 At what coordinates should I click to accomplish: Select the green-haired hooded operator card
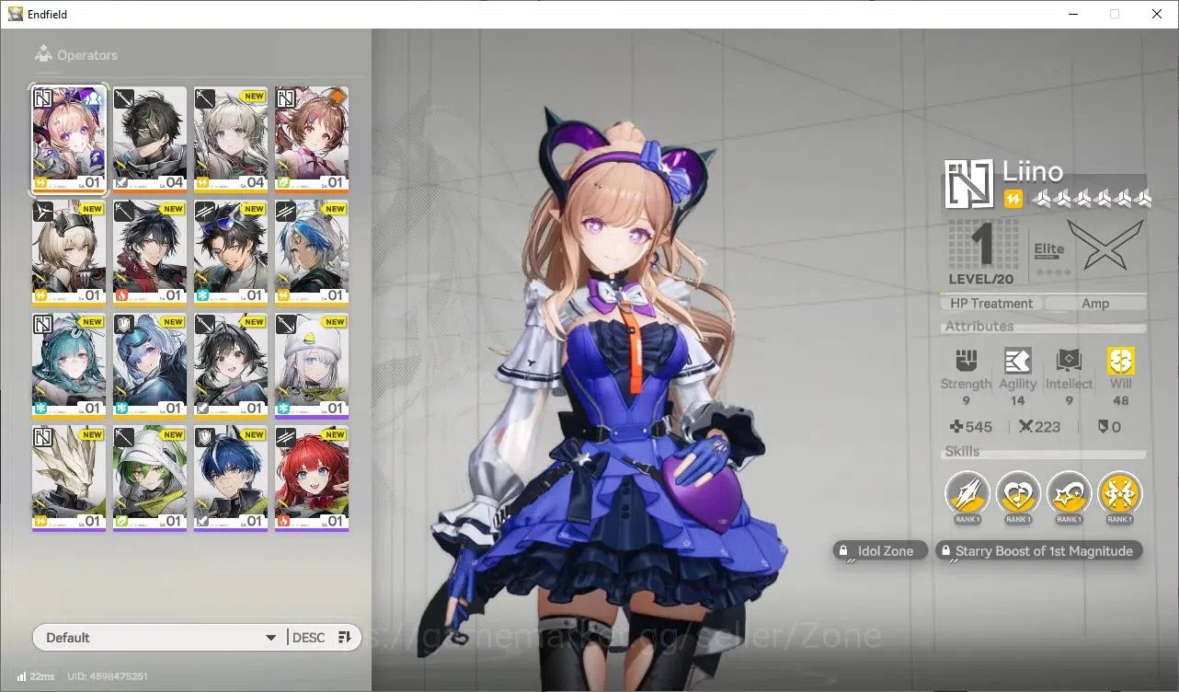click(x=150, y=479)
